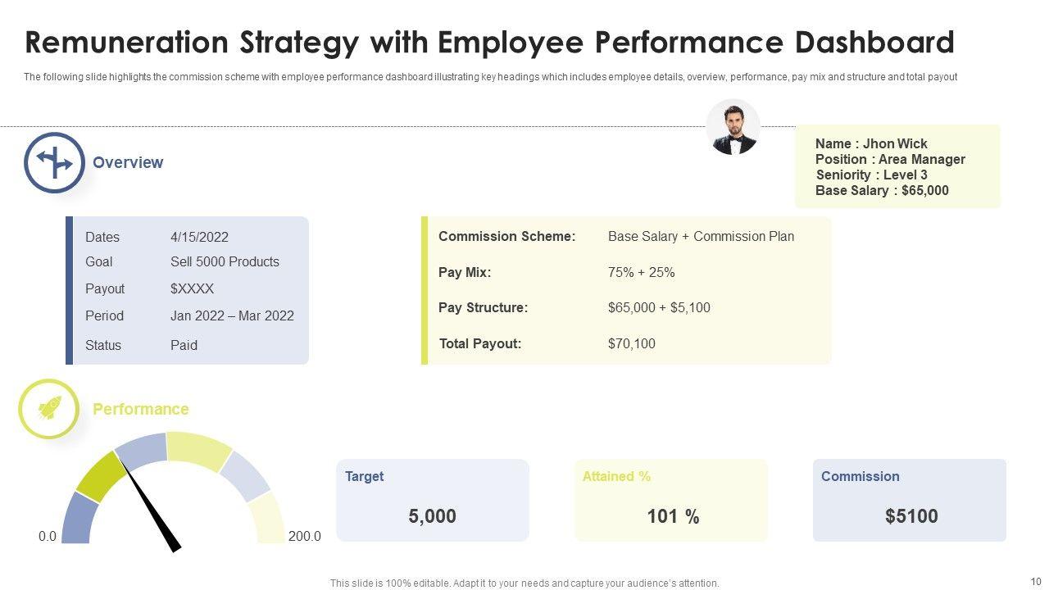Select the Goal Sell 5000 Products row

tap(182, 261)
